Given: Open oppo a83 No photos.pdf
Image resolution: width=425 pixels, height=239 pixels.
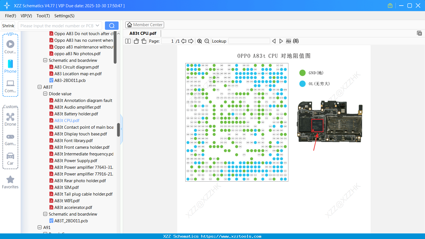Looking at the screenshot, I should [77, 53].
